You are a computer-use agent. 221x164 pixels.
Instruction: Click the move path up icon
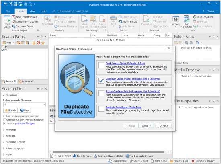pyautogui.click(x=23, y=43)
